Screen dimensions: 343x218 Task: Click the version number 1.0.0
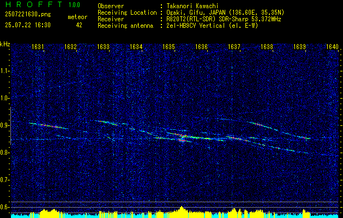[74, 5]
